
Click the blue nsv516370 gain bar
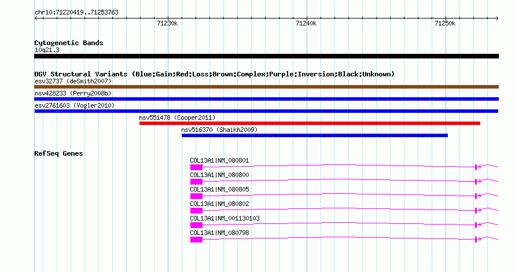click(x=315, y=135)
